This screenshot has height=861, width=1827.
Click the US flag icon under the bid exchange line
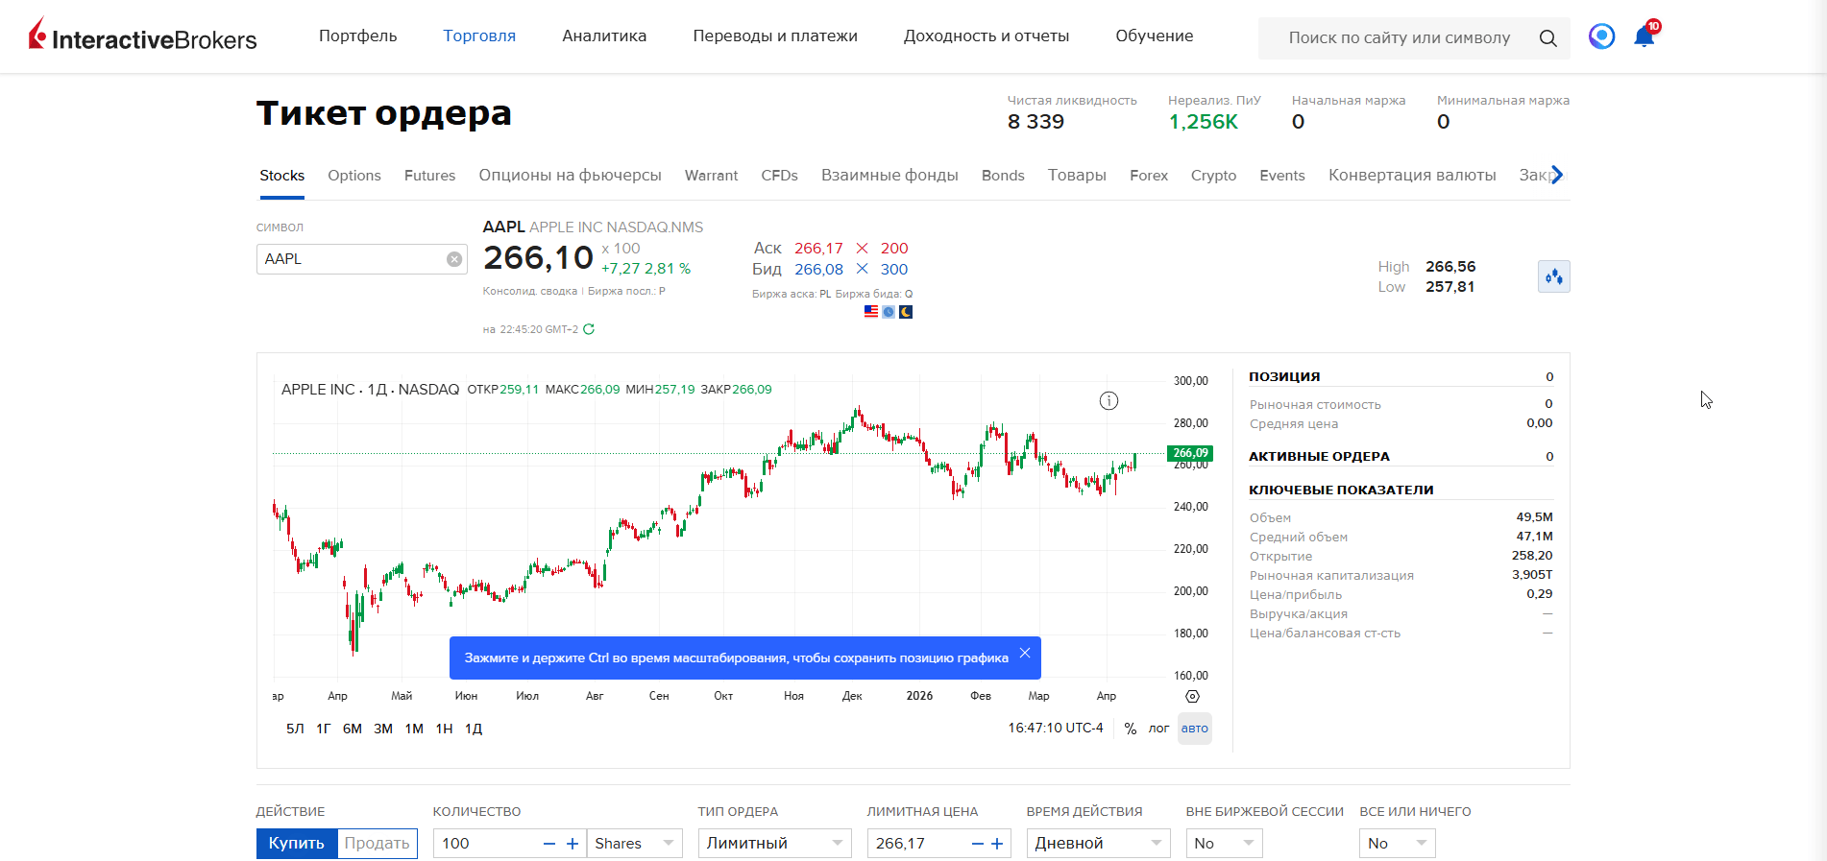[871, 312]
